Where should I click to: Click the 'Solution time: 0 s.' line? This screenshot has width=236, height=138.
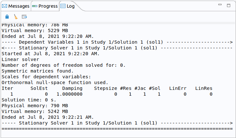click(x=29, y=100)
